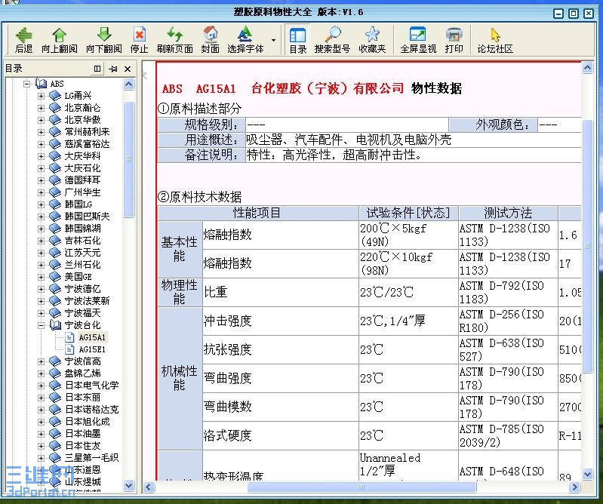Select 日本旭化成 in the tree
The height and width of the screenshot is (504, 603).
tap(87, 422)
